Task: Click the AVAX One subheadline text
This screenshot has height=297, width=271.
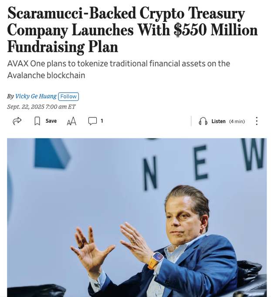Action: pyautogui.click(x=119, y=64)
